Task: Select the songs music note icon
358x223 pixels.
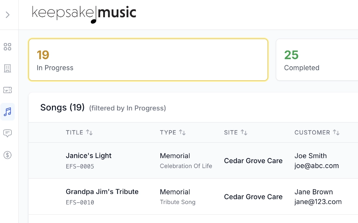Action: [x=8, y=112]
